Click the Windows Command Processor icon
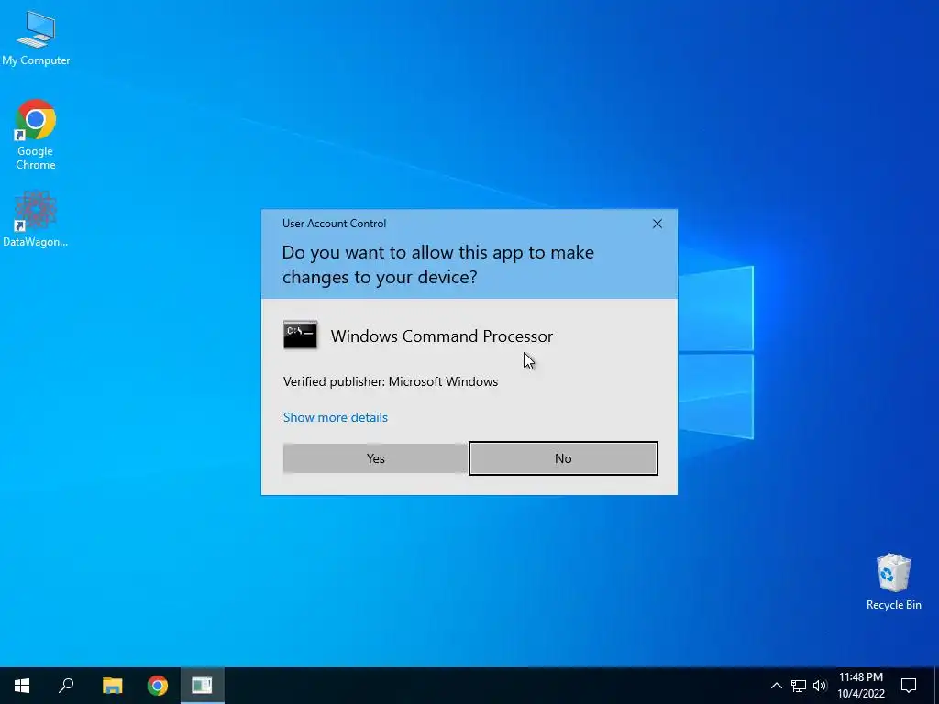 click(300, 335)
